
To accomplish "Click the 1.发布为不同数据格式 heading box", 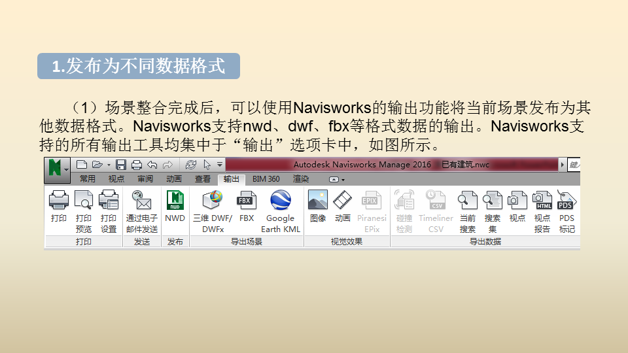I will pyautogui.click(x=139, y=66).
